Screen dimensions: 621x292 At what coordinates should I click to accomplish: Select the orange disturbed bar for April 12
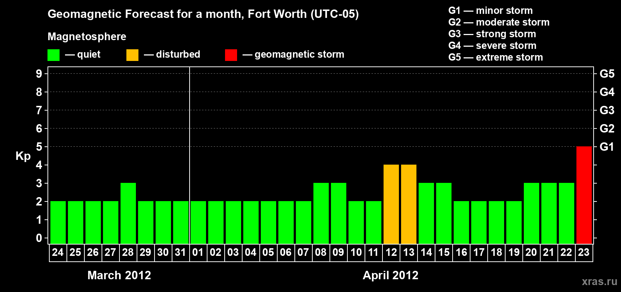click(391, 204)
